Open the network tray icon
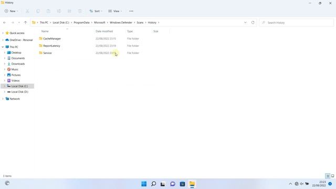The height and width of the screenshot is (189, 336). click(x=296, y=184)
